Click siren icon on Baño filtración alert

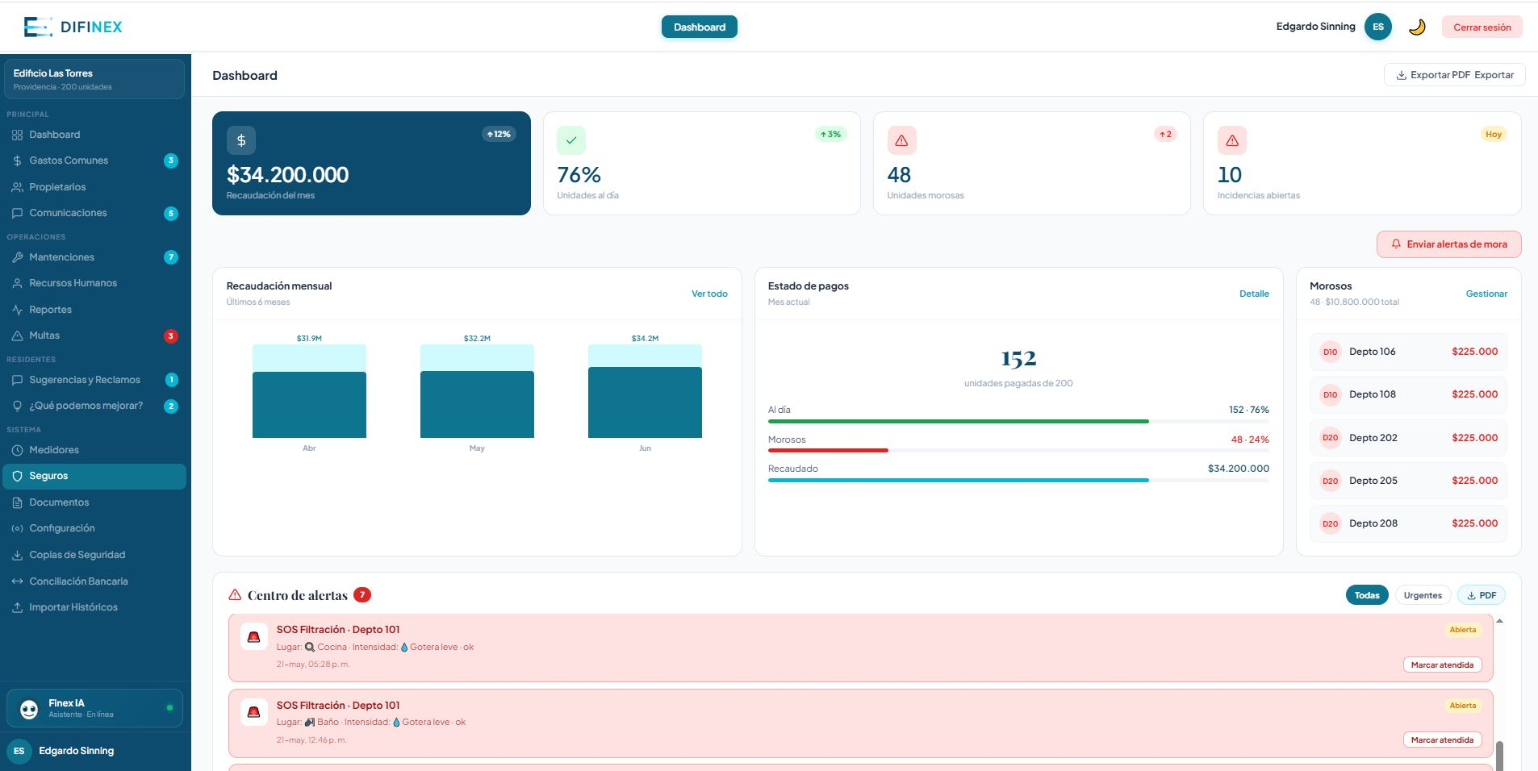(254, 712)
